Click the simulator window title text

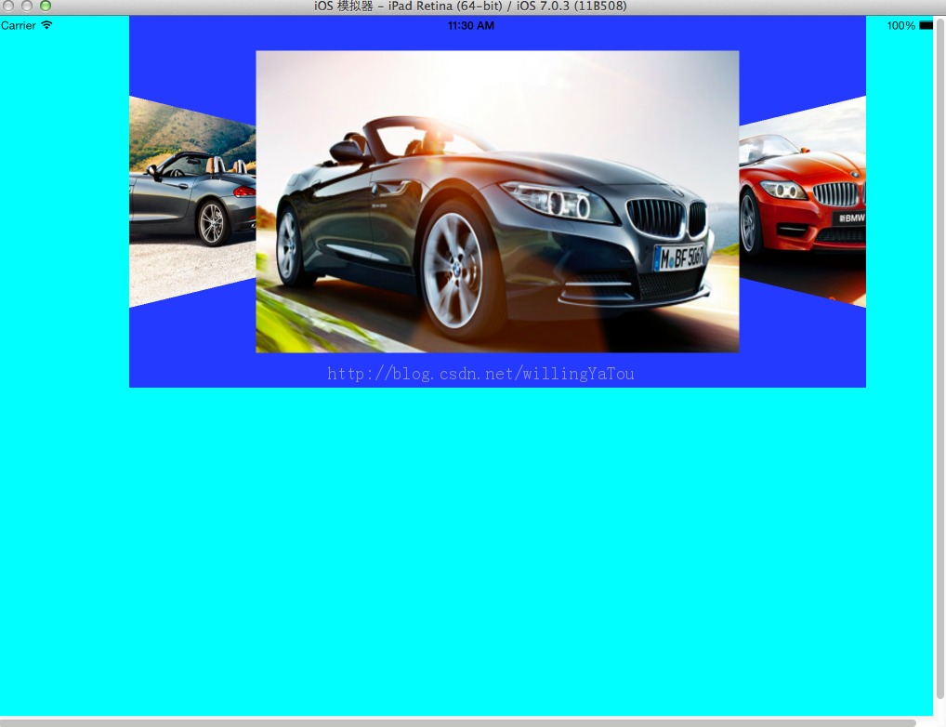point(470,6)
